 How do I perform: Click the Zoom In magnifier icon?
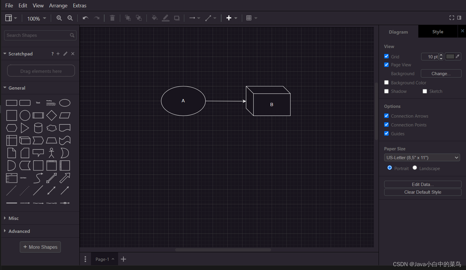click(x=59, y=18)
